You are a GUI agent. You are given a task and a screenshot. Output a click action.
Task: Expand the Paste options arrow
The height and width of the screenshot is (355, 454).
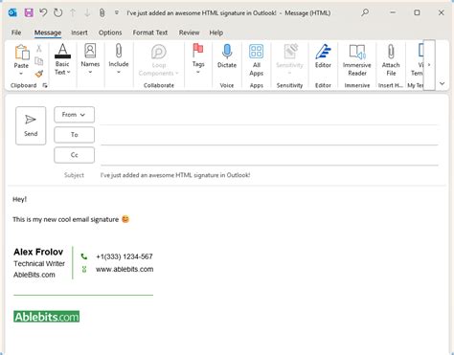click(x=21, y=74)
